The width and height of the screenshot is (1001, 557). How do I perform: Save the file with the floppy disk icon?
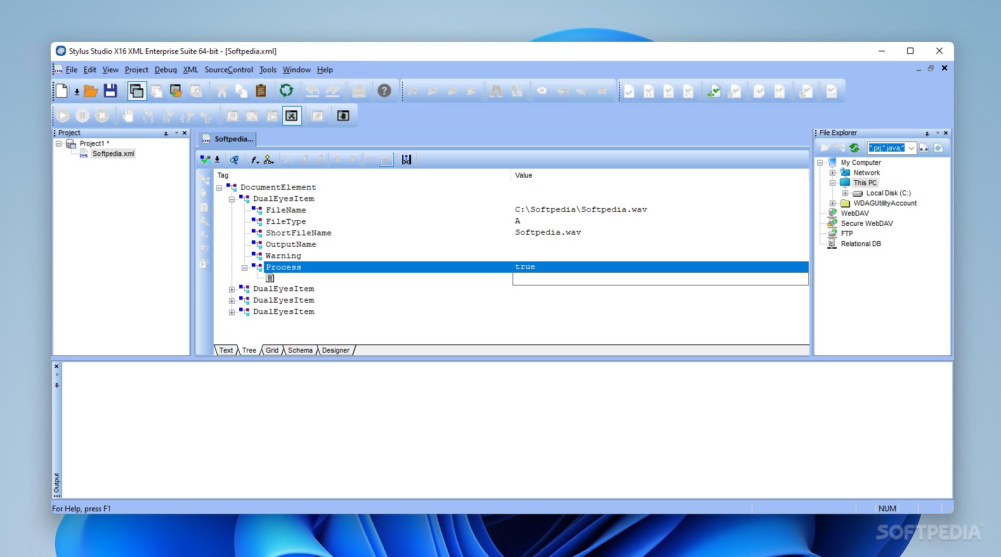110,91
